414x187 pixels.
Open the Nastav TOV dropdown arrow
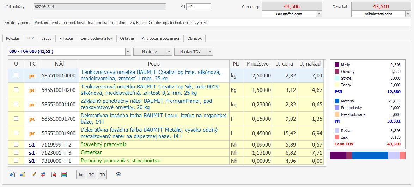coord(210,52)
